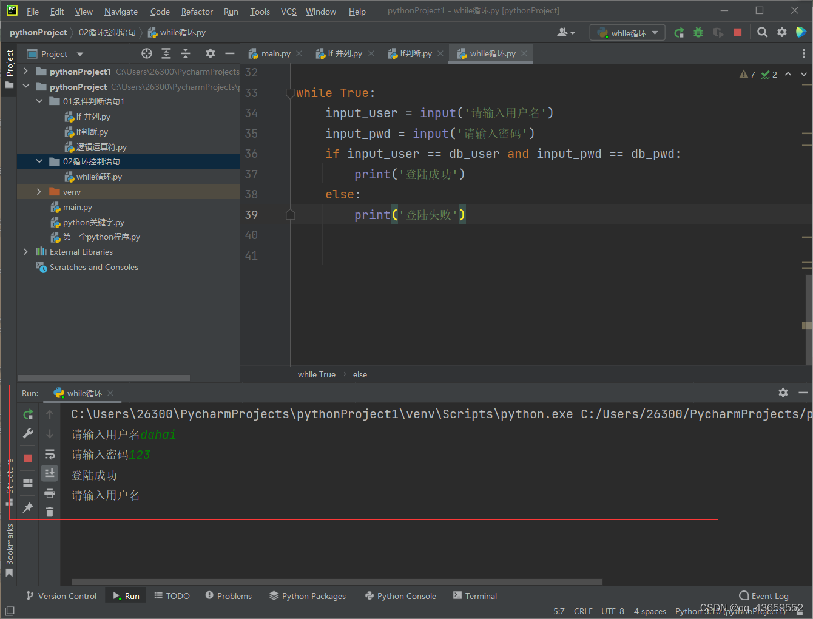Expand the External Libraries node

click(25, 252)
